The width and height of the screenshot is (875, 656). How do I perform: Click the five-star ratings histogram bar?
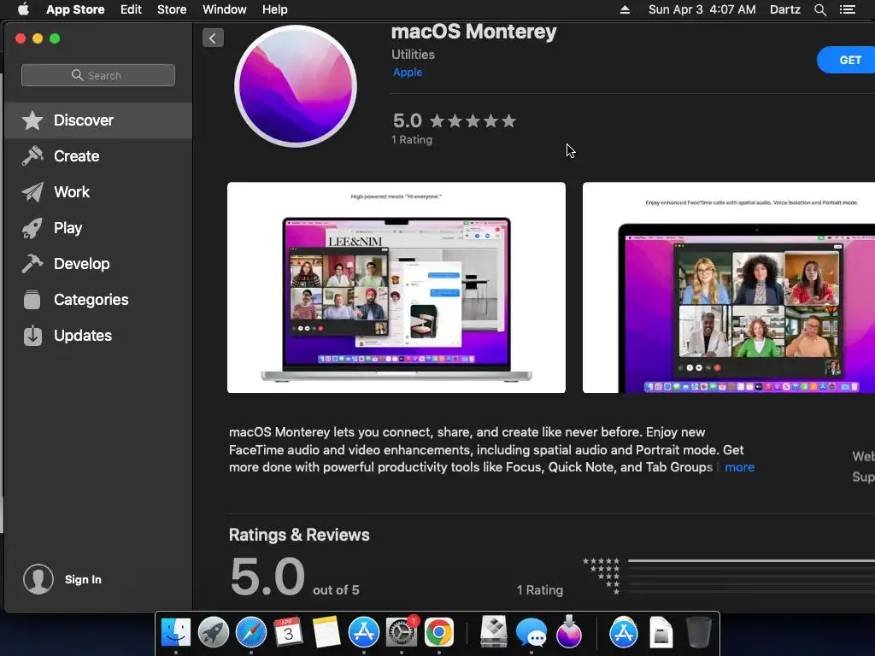click(x=751, y=560)
